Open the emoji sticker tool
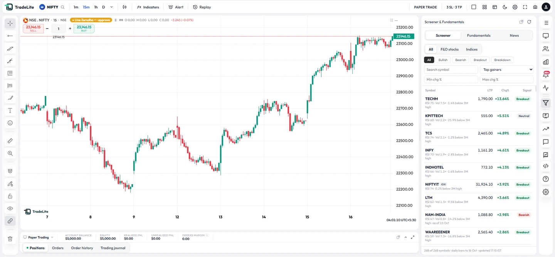 pos(10,123)
